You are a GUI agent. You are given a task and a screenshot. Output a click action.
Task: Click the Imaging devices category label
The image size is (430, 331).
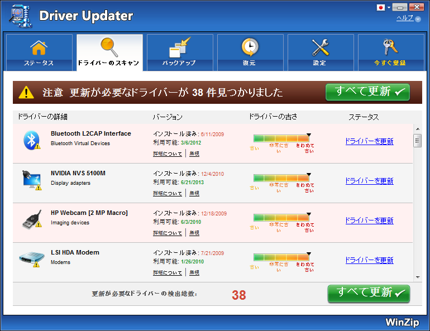click(70, 223)
